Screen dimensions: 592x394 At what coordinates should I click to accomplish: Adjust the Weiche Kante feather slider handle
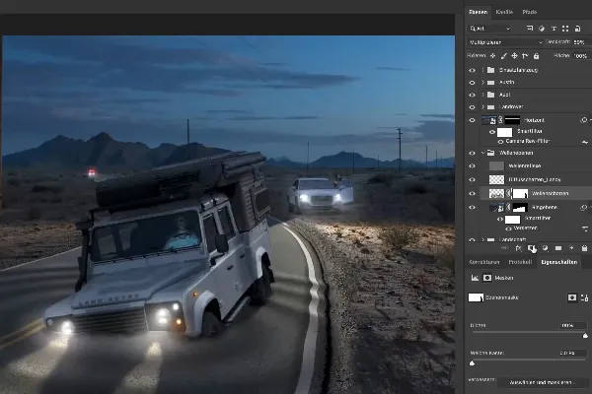[472, 363]
